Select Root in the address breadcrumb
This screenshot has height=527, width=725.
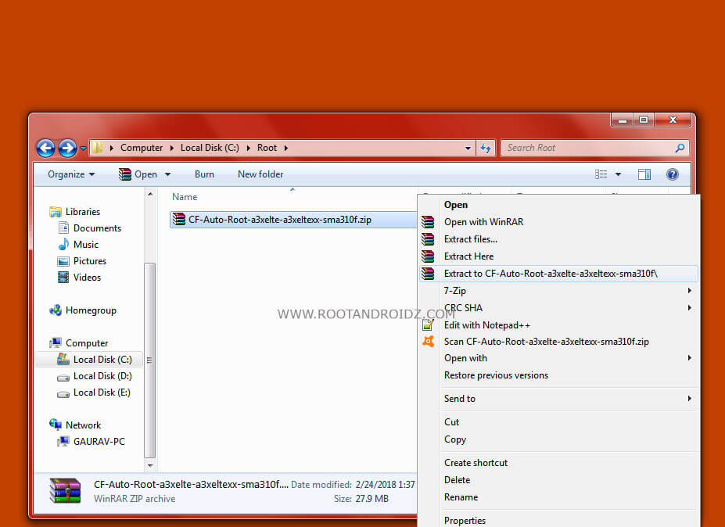[267, 148]
